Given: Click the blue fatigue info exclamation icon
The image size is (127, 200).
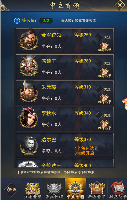Looking at the screenshot, I should (x=17, y=21).
